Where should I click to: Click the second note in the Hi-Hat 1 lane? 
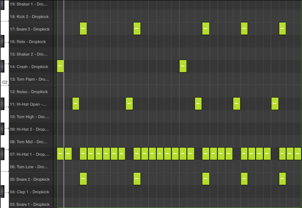(x=68, y=154)
